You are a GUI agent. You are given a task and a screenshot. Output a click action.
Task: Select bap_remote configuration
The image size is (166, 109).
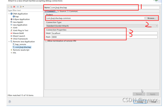[x=21, y=44]
